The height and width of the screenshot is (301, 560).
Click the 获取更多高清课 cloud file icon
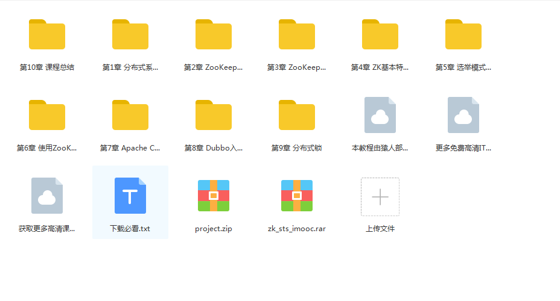pos(47,196)
